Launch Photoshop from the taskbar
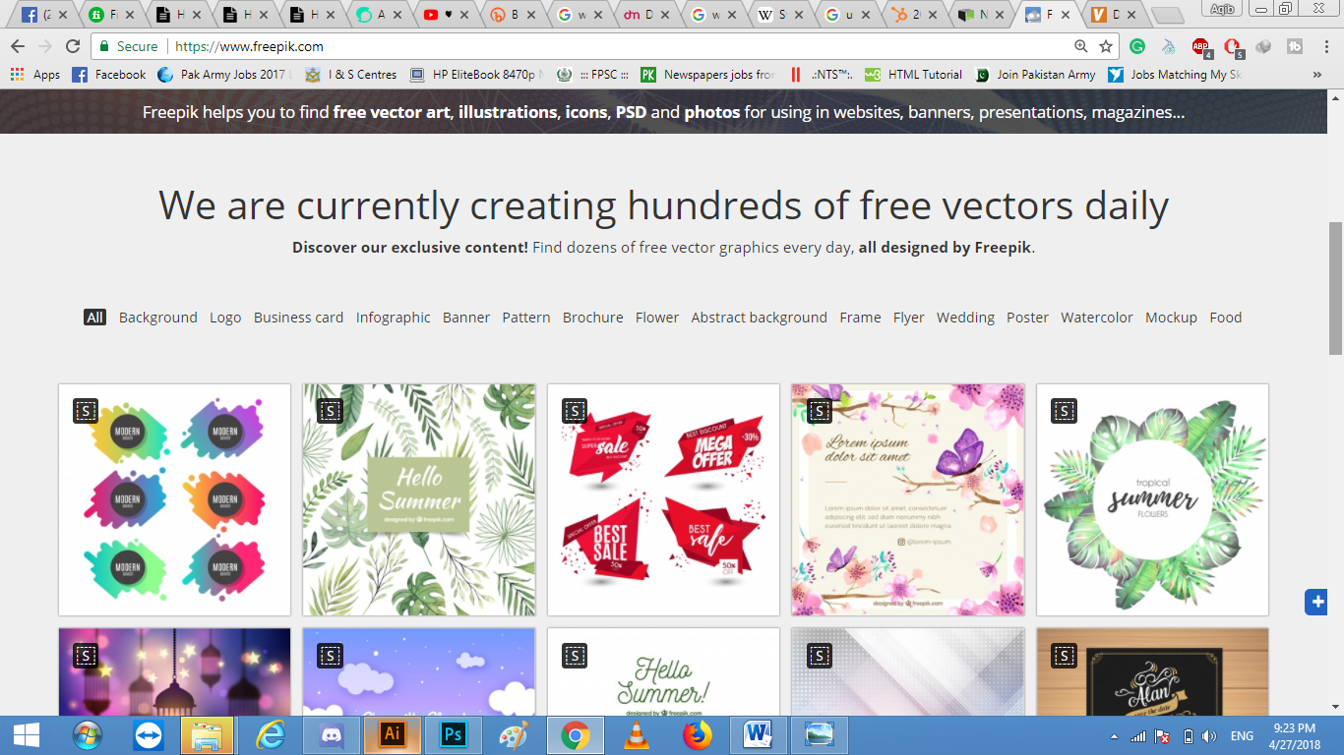Image resolution: width=1344 pixels, height=755 pixels. [x=454, y=734]
